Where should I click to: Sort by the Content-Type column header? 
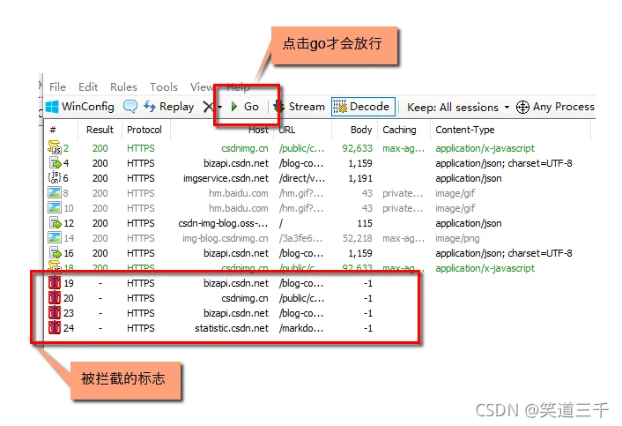(465, 130)
